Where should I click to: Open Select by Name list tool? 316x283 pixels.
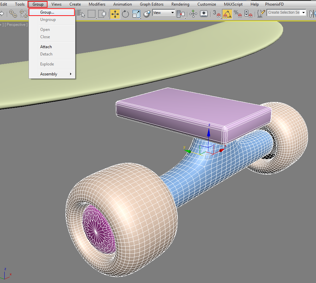coord(81,14)
